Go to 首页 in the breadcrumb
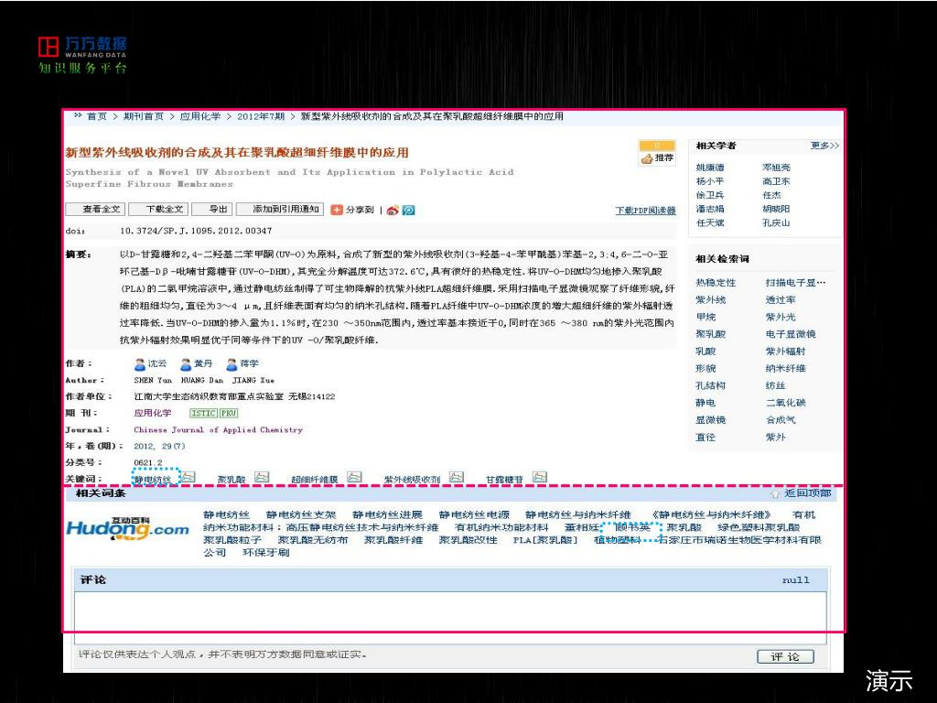937x703 pixels. [97, 116]
